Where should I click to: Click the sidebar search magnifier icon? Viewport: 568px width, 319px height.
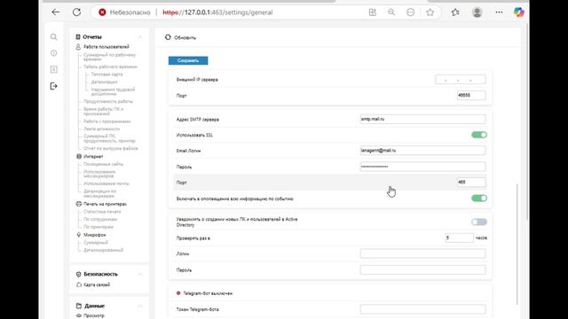click(x=53, y=37)
